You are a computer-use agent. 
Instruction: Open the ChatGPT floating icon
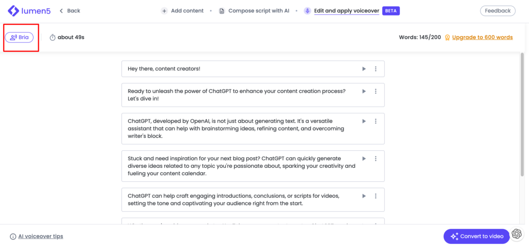click(x=517, y=235)
